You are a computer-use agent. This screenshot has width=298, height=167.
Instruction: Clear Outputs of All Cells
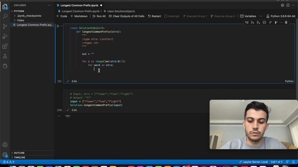click(126, 16)
